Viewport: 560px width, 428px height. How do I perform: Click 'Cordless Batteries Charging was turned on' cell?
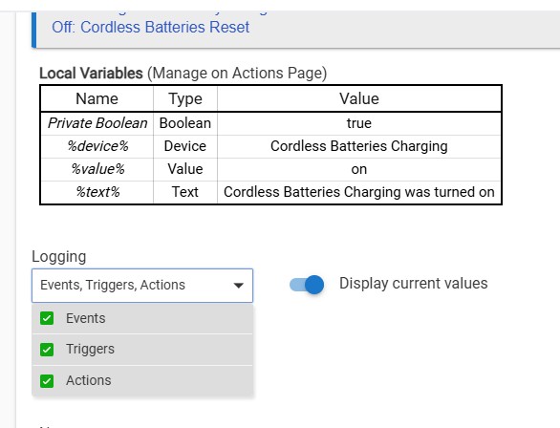click(x=359, y=192)
